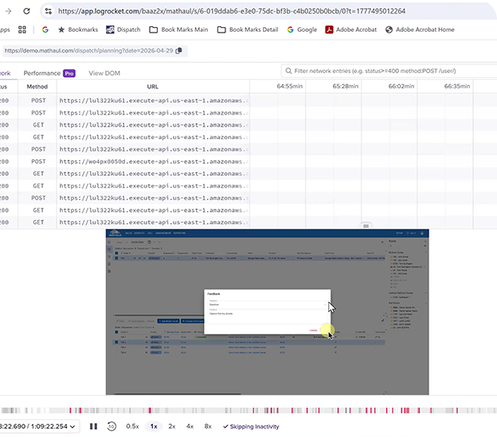Rewind the replay ten seconds

pyautogui.click(x=112, y=426)
